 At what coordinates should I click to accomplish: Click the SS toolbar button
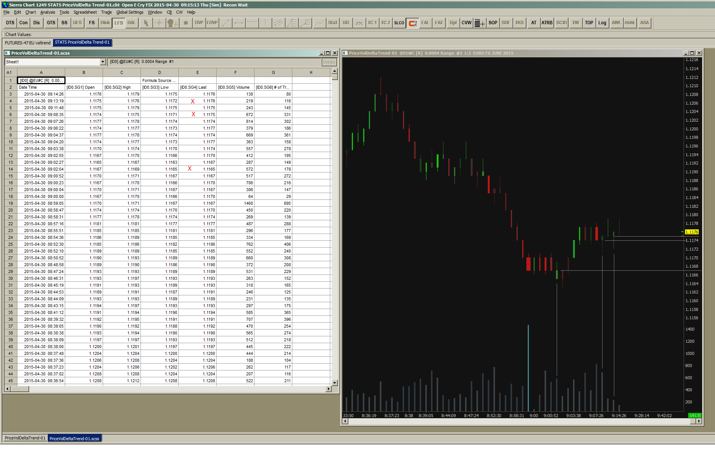64,23
